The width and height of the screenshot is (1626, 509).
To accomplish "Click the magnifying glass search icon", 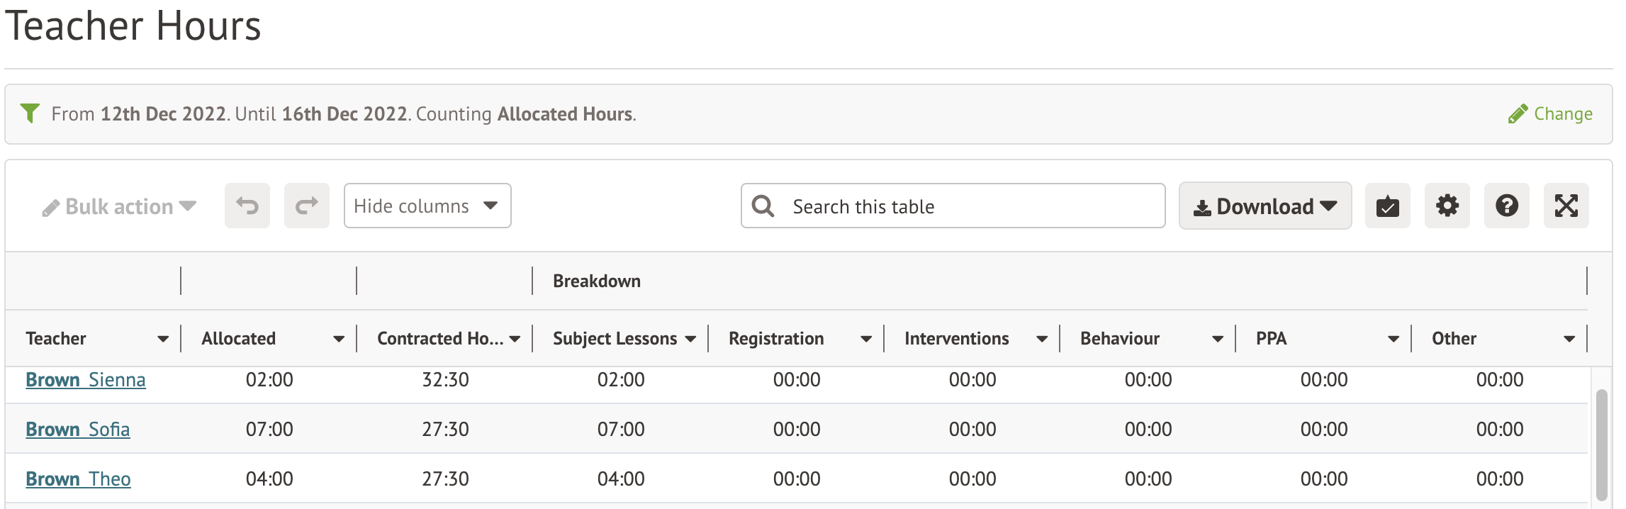I will click(763, 206).
